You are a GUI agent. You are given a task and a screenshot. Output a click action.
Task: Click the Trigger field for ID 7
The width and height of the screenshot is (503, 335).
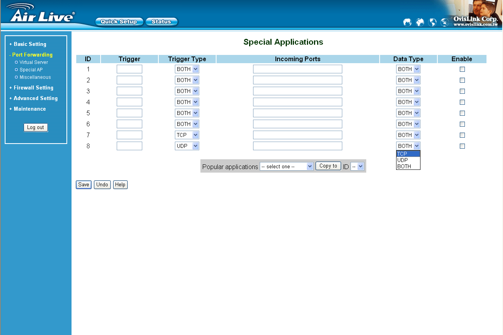click(129, 135)
